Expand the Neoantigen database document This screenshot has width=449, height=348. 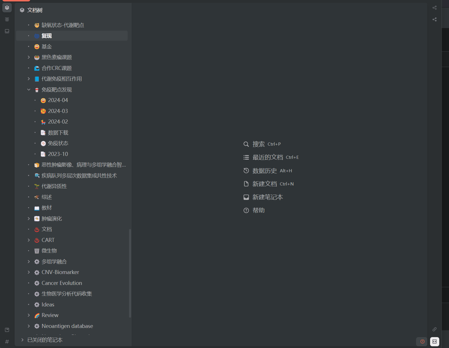(29, 326)
